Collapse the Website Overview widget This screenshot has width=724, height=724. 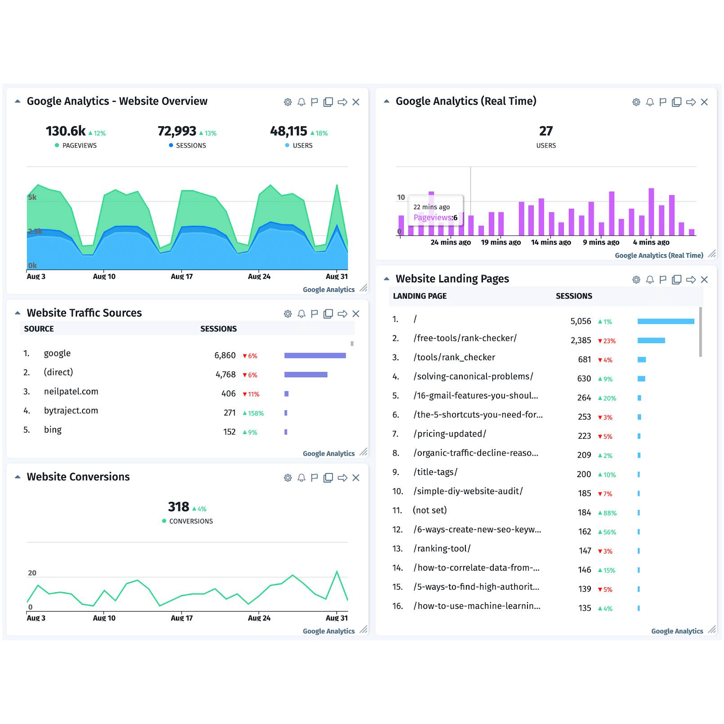tap(18, 101)
